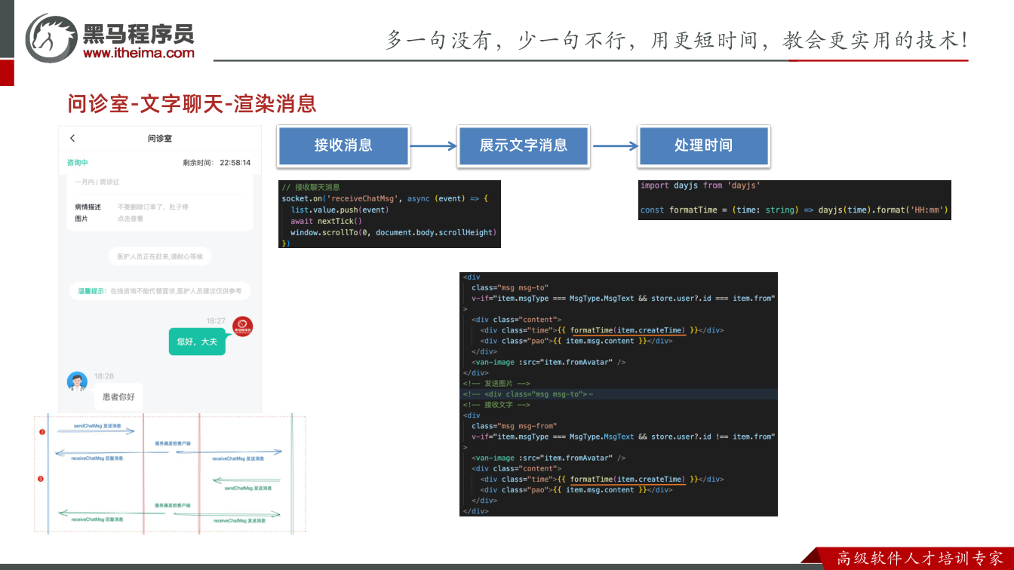Screen dimensions: 1014x570
Task: Click the // 接收聊天消息 code comment
Action: click(x=310, y=187)
